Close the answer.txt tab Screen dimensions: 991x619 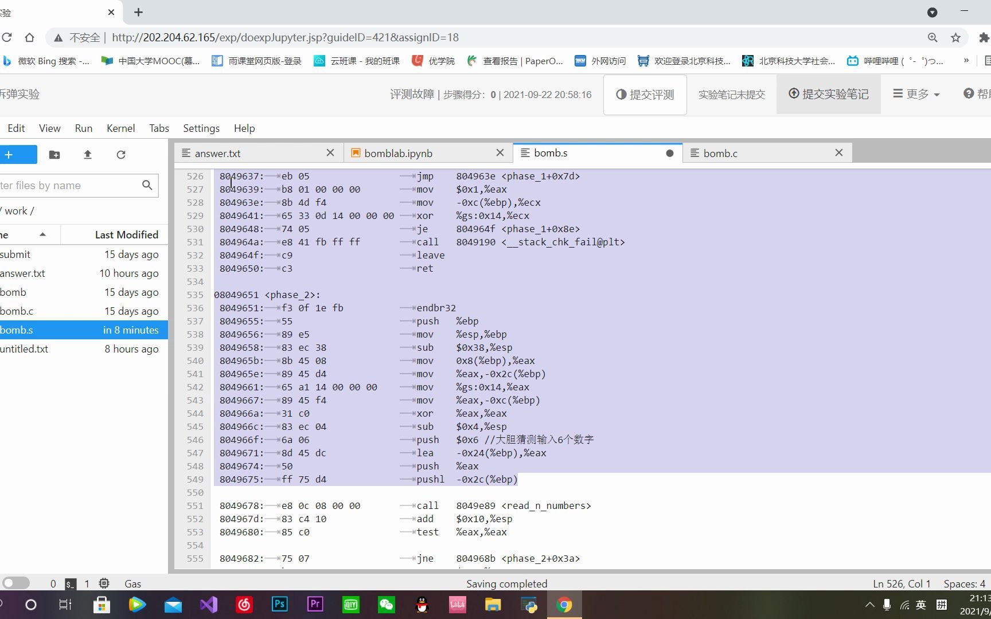[330, 153]
